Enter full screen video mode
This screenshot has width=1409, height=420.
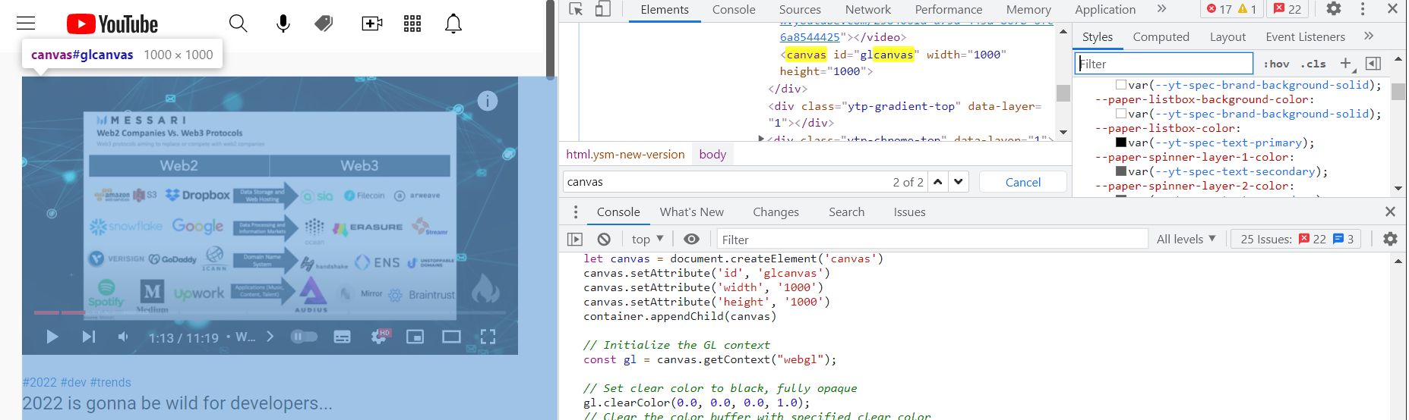click(x=488, y=337)
